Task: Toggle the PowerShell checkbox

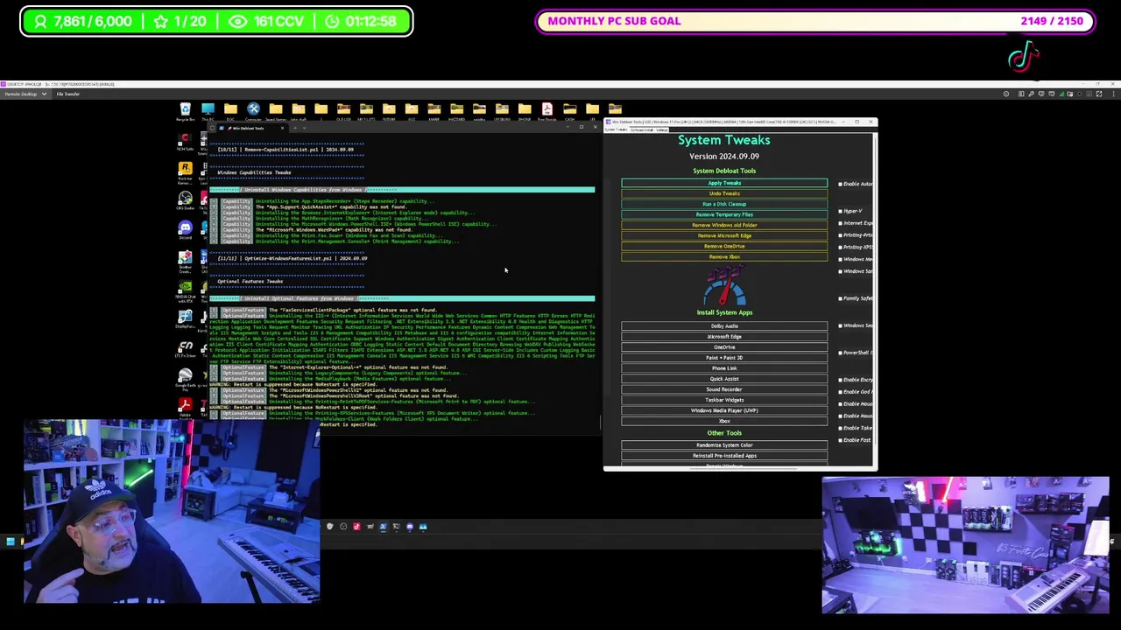Action: [841, 353]
